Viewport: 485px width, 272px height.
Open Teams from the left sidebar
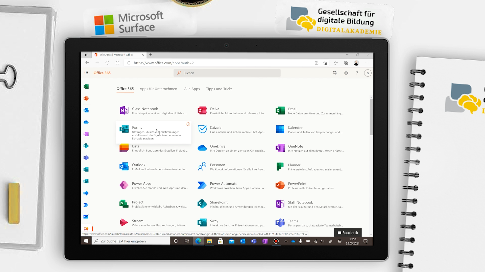click(86, 158)
